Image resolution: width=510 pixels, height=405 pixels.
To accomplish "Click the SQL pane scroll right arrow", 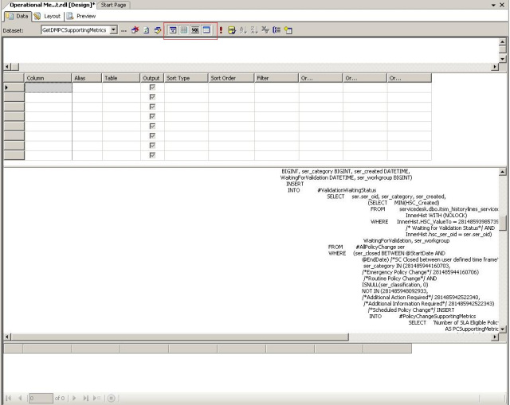I will coord(495,337).
